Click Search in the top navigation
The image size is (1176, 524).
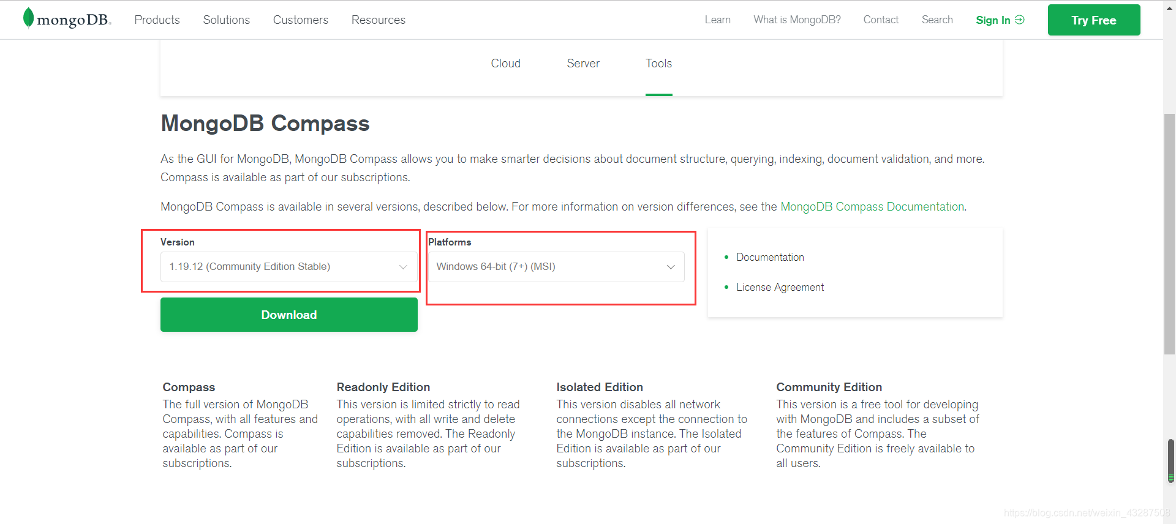point(937,20)
